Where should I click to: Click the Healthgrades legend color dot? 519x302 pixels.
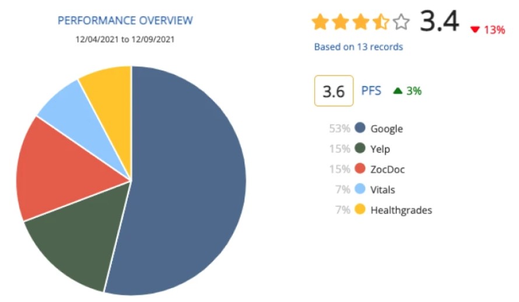(360, 210)
